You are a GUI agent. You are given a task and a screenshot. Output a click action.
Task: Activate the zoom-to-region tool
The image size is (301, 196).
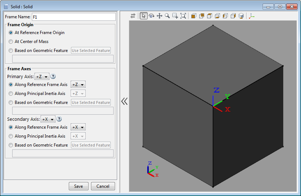point(175,16)
